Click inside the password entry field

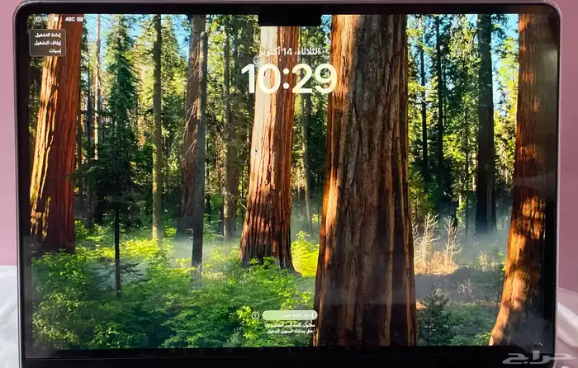click(289, 315)
